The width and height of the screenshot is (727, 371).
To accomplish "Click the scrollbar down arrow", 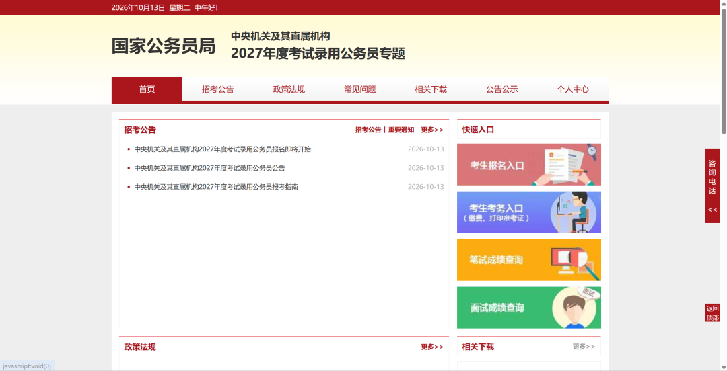I will [x=723, y=367].
